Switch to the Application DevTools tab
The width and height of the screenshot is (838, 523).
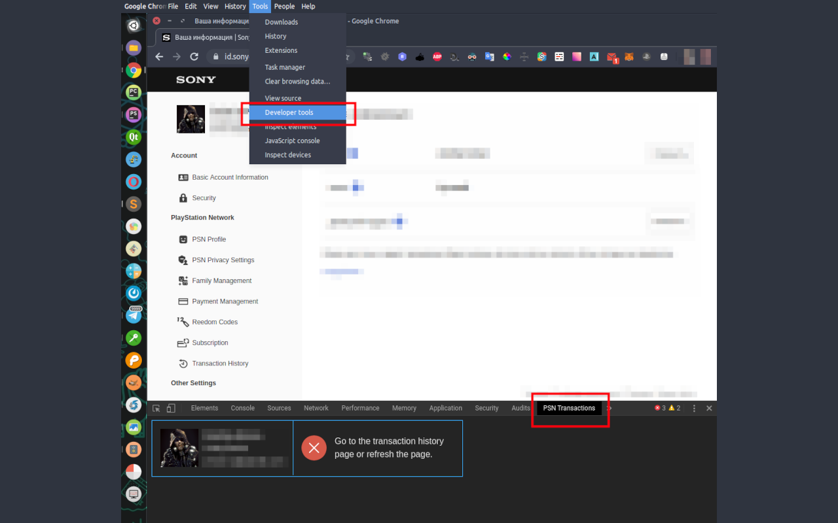446,408
